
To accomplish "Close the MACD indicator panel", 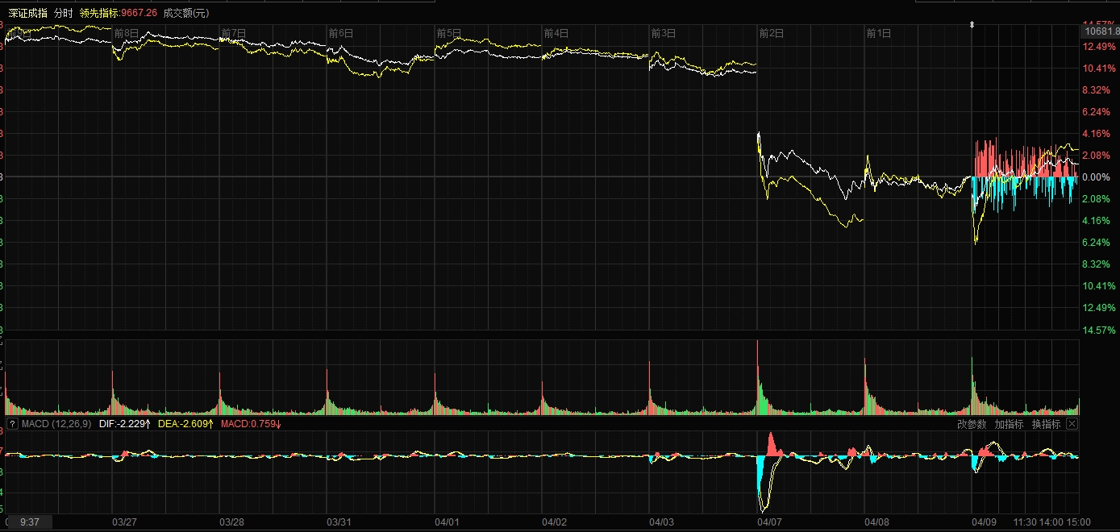I will point(1072,424).
